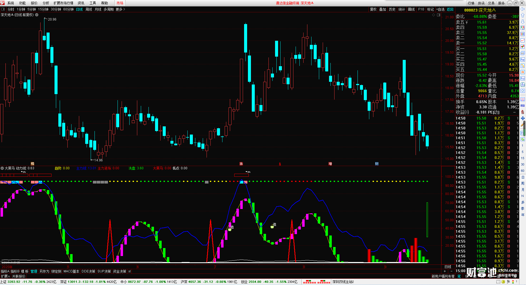Select 年 period in right sidebar

[x=523, y=215]
